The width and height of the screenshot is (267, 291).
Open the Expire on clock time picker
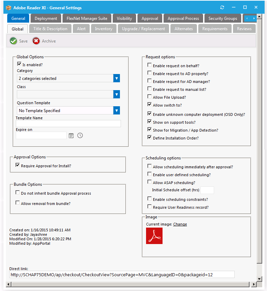click(x=80, y=135)
